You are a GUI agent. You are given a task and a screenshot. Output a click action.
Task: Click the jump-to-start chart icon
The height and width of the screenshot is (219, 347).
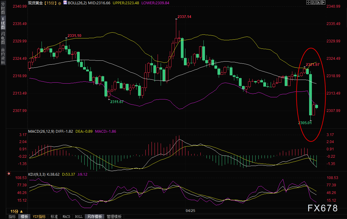pyautogui.click(x=313, y=2)
